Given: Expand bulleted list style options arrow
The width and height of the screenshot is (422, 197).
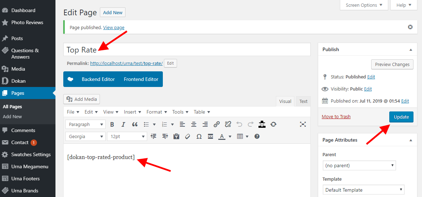Looking at the screenshot, I should tap(154, 125).
